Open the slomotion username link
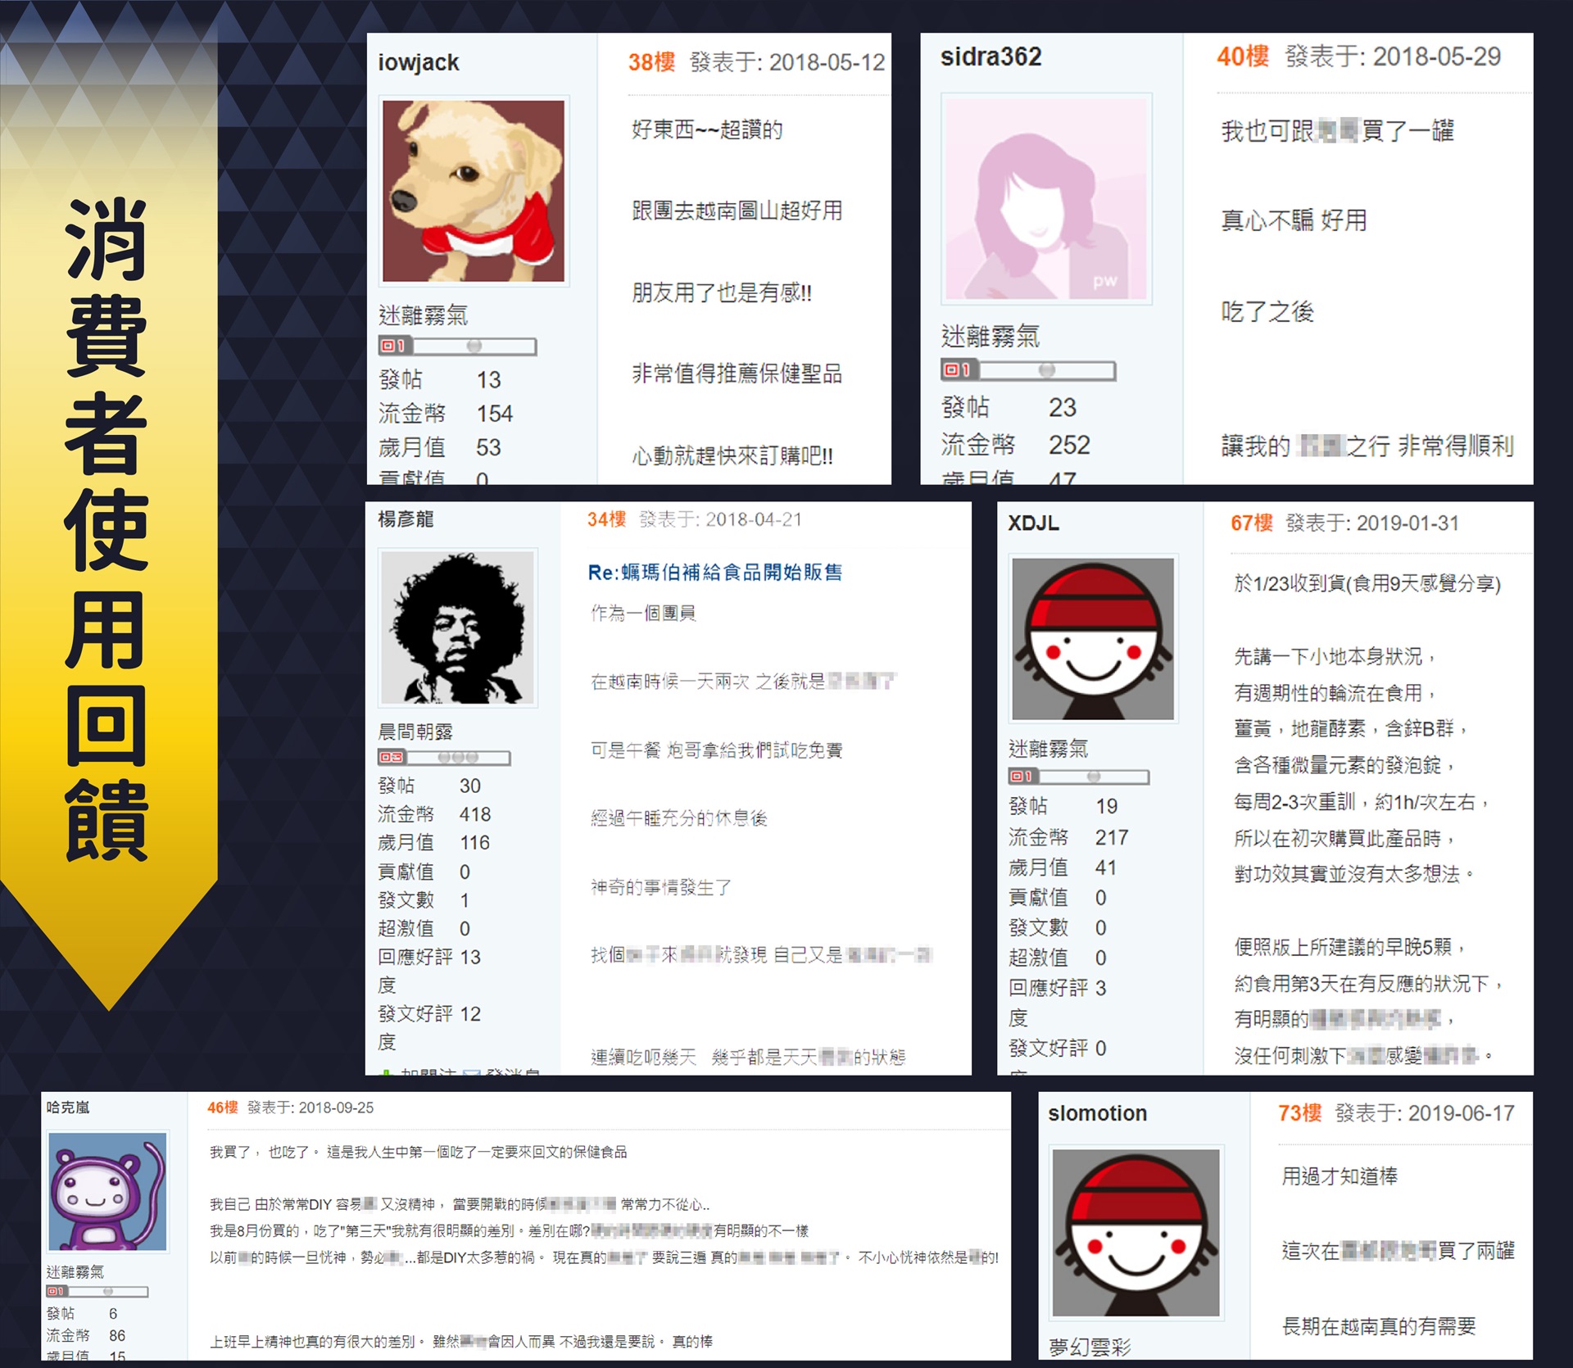Image resolution: width=1573 pixels, height=1368 pixels. point(1097,1113)
